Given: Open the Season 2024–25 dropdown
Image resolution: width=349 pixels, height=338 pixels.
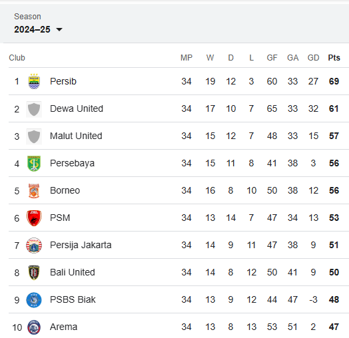Looking at the screenshot, I should click(38, 29).
